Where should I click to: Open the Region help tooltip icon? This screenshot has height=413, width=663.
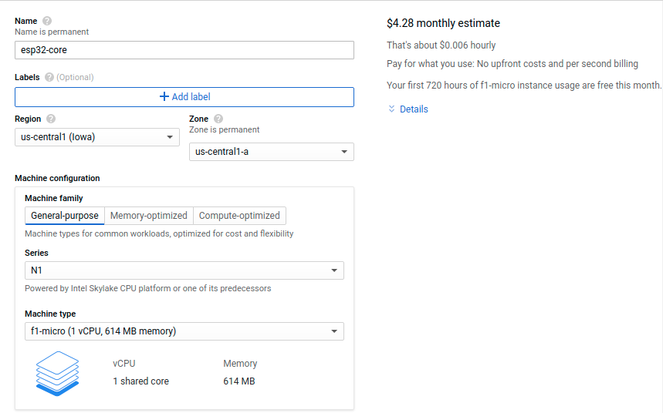tap(51, 119)
